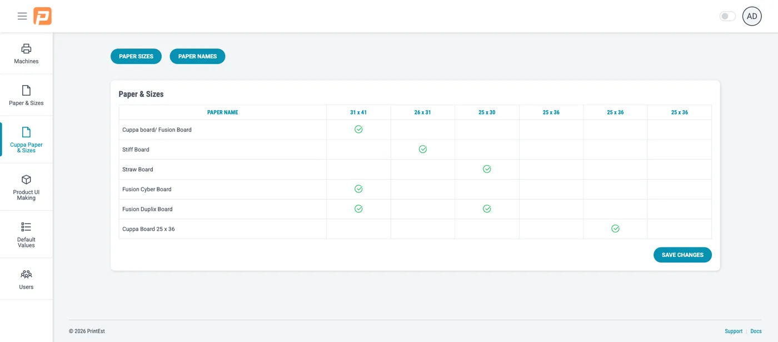This screenshot has width=778, height=342.
Task: Uncheck 26 x 31 for Stiff Board
Action: (423, 149)
